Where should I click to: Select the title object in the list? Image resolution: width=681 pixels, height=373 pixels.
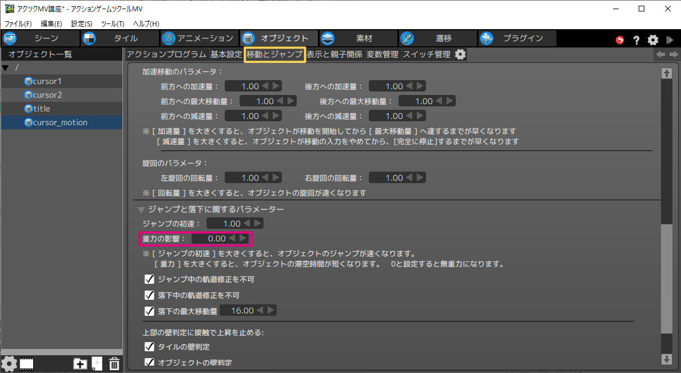[x=42, y=109]
